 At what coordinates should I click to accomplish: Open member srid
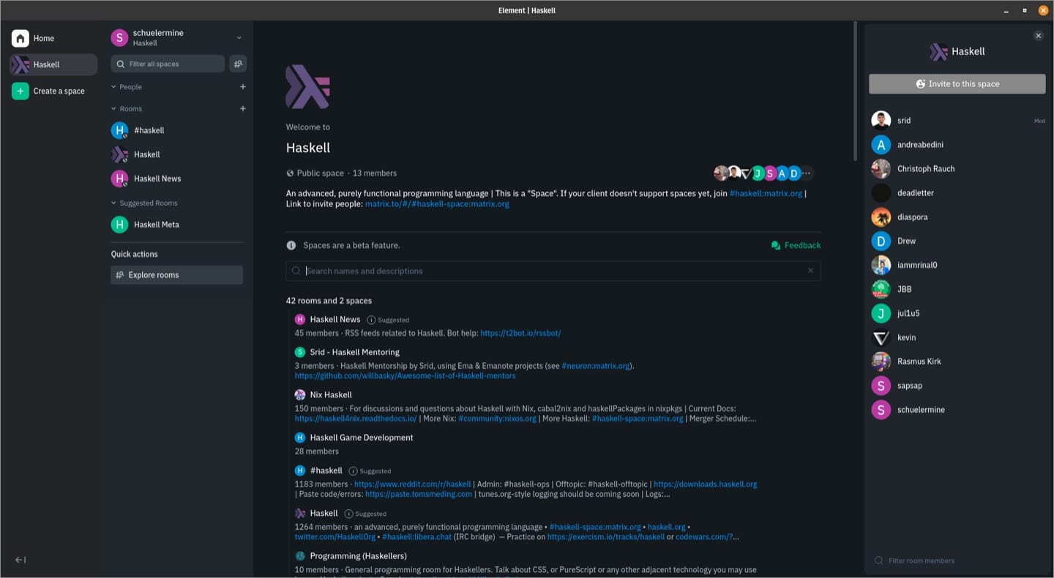point(957,121)
